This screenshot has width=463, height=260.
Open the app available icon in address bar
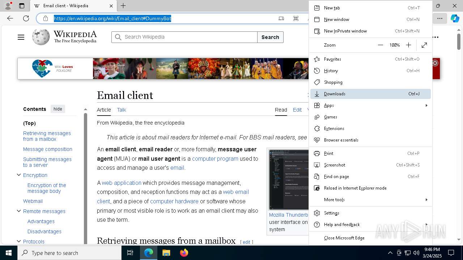[281, 18]
